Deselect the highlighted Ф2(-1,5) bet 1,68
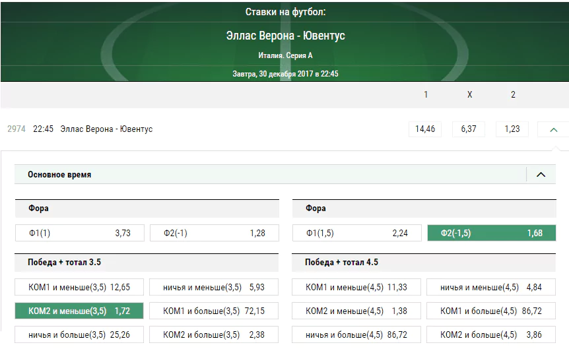The image size is (569, 349). click(x=492, y=233)
